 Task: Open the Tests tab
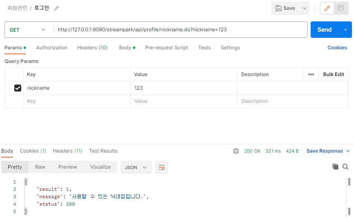click(204, 48)
